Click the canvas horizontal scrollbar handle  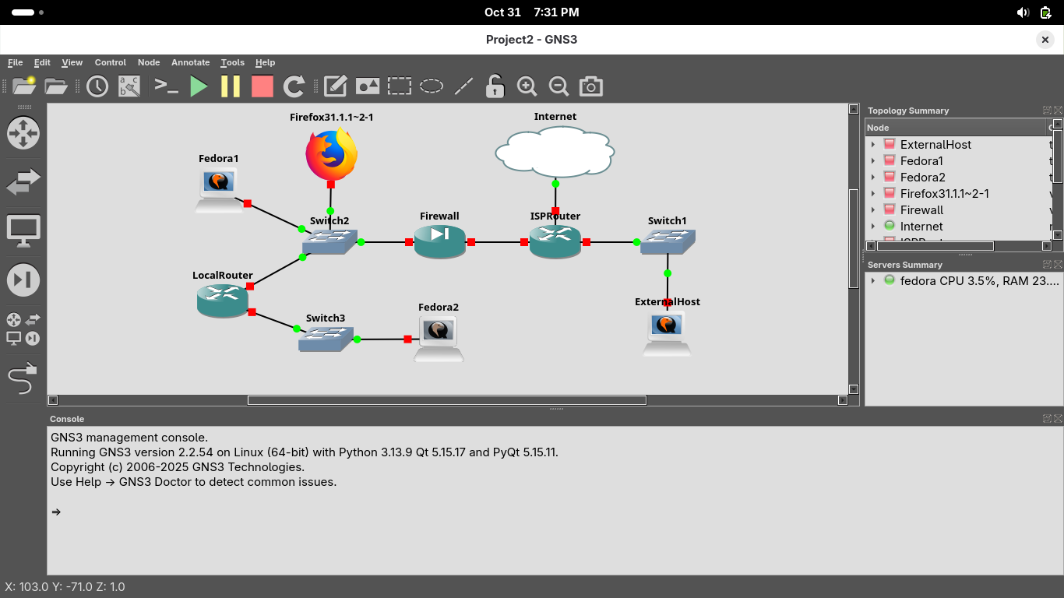(446, 400)
